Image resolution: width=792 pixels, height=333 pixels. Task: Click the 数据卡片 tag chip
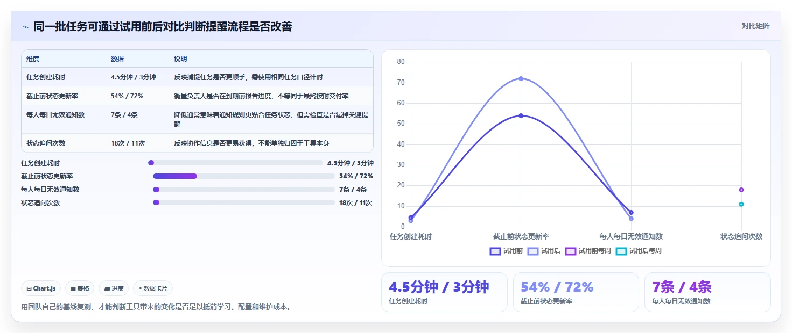(x=153, y=288)
